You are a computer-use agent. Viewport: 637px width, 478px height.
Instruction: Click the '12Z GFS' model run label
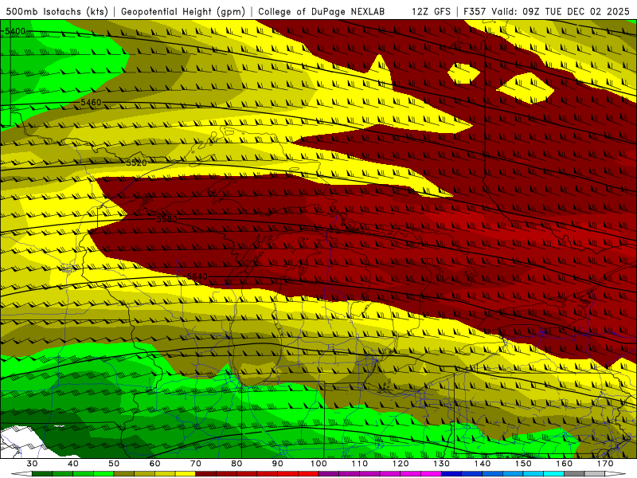(431, 11)
